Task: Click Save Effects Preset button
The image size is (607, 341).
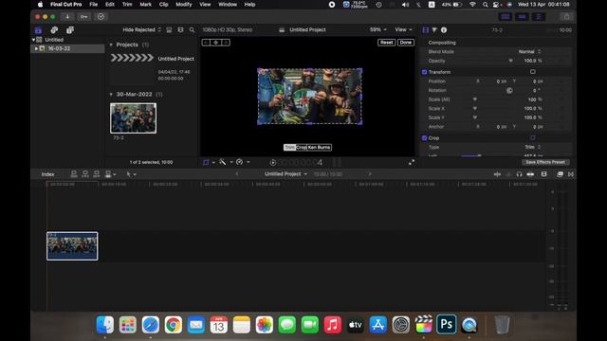Action: 545,162
